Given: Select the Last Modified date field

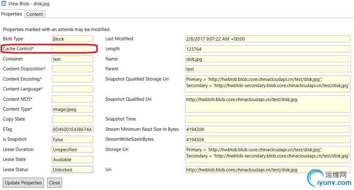Looking at the screenshot, I should point(267,39).
